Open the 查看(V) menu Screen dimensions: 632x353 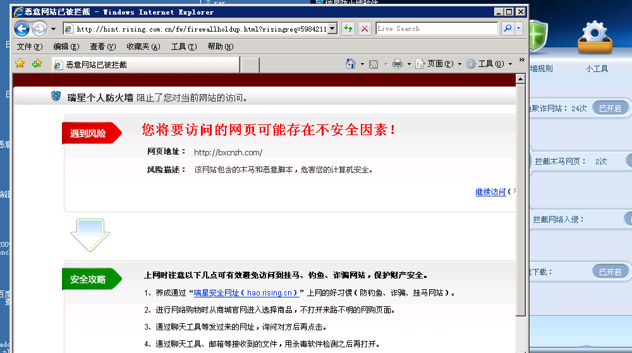(103, 47)
